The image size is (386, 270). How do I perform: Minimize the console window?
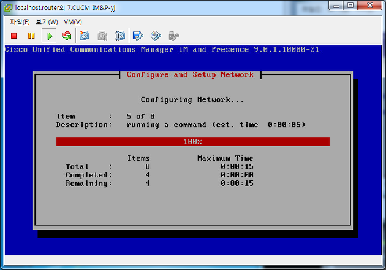click(336, 6)
